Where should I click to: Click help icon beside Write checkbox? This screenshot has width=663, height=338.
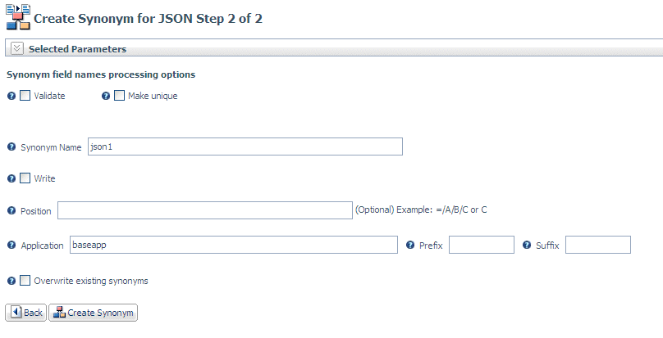coord(11,178)
